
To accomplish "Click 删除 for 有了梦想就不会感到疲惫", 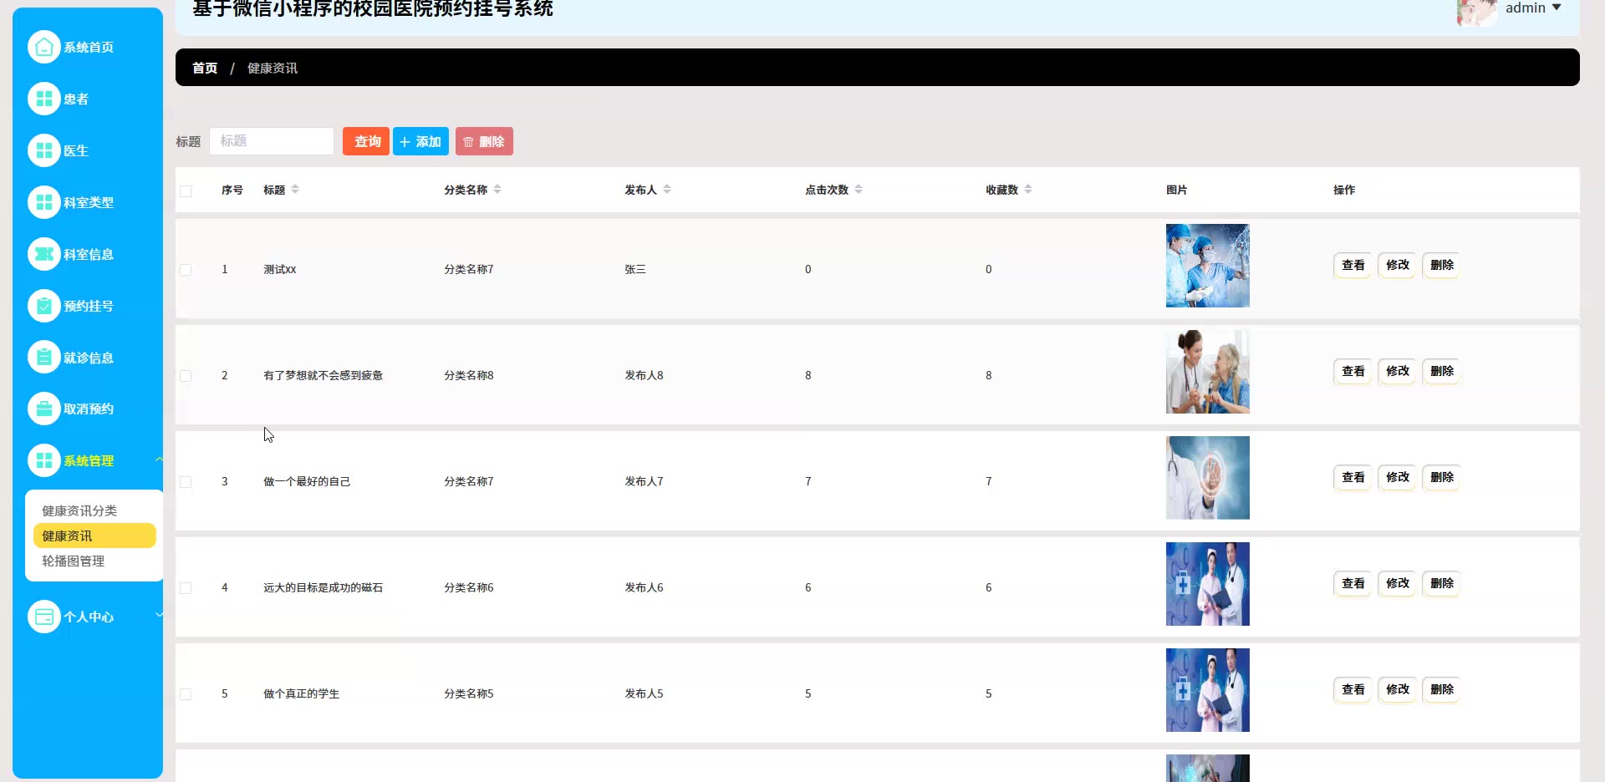I will click(x=1441, y=371).
